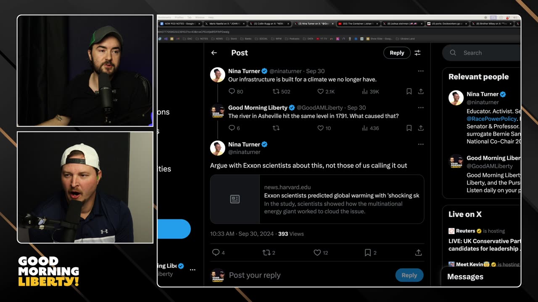View analytics showing 436 views
Screen dimensions: 538x302
370,128
